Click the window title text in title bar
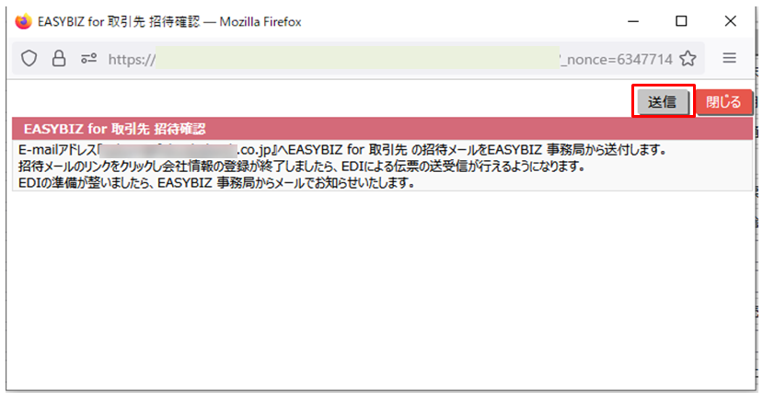The width and height of the screenshot is (763, 403). 169,21
